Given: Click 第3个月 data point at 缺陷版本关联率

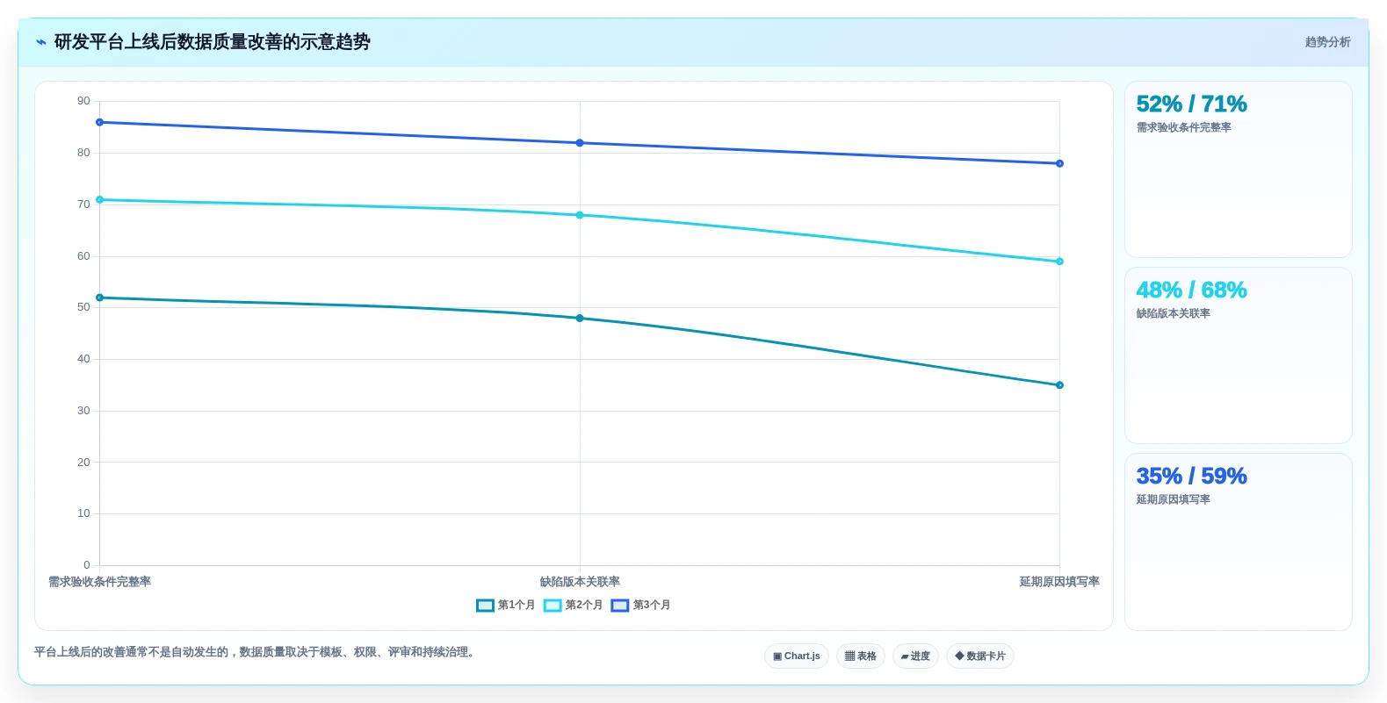Looking at the screenshot, I should 580,143.
